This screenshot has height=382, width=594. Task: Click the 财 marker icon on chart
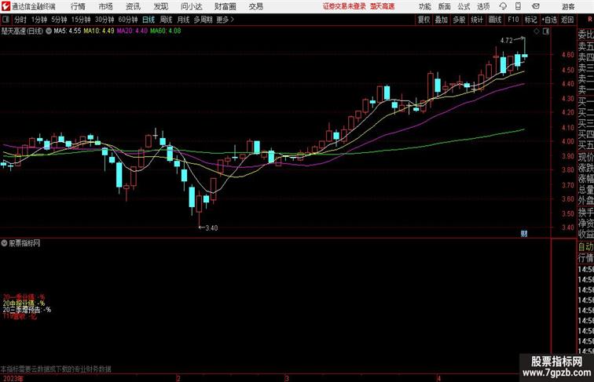(524, 234)
